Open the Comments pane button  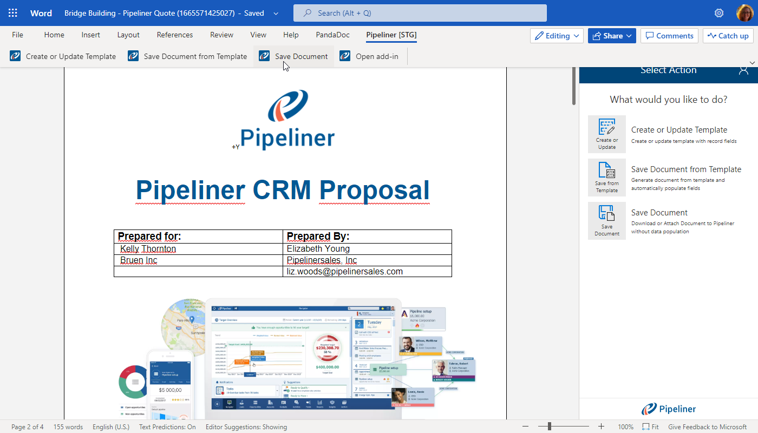(669, 36)
